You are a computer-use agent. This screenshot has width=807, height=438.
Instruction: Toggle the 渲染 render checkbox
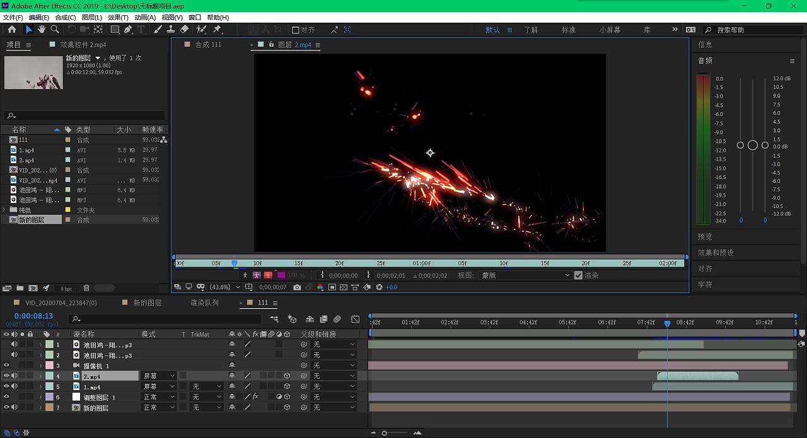tap(578, 275)
